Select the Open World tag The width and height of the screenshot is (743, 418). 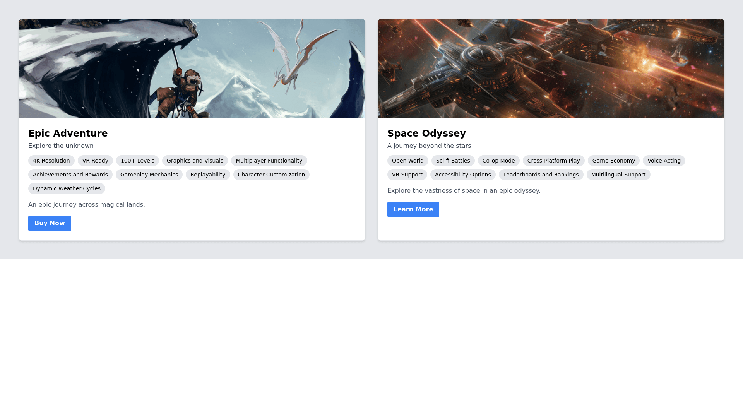click(407, 161)
